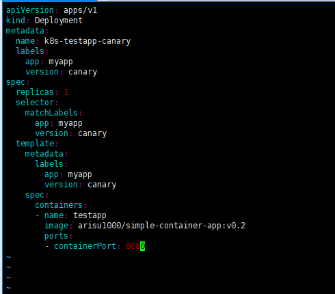The image size is (335, 294).
Task: Click the green cursor on port 8080
Action: (x=143, y=246)
